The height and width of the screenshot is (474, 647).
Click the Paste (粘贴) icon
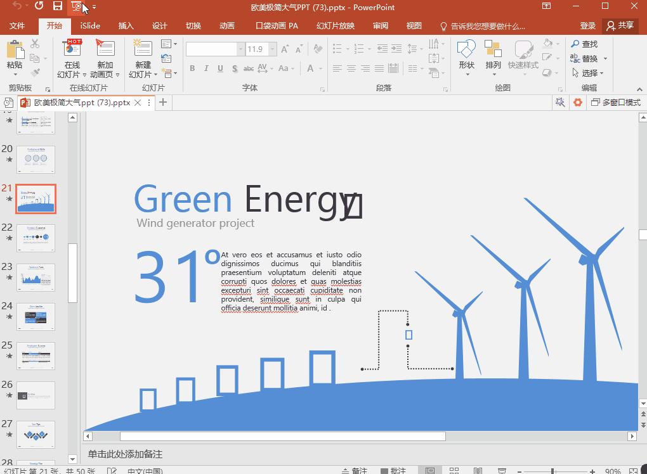point(14,49)
